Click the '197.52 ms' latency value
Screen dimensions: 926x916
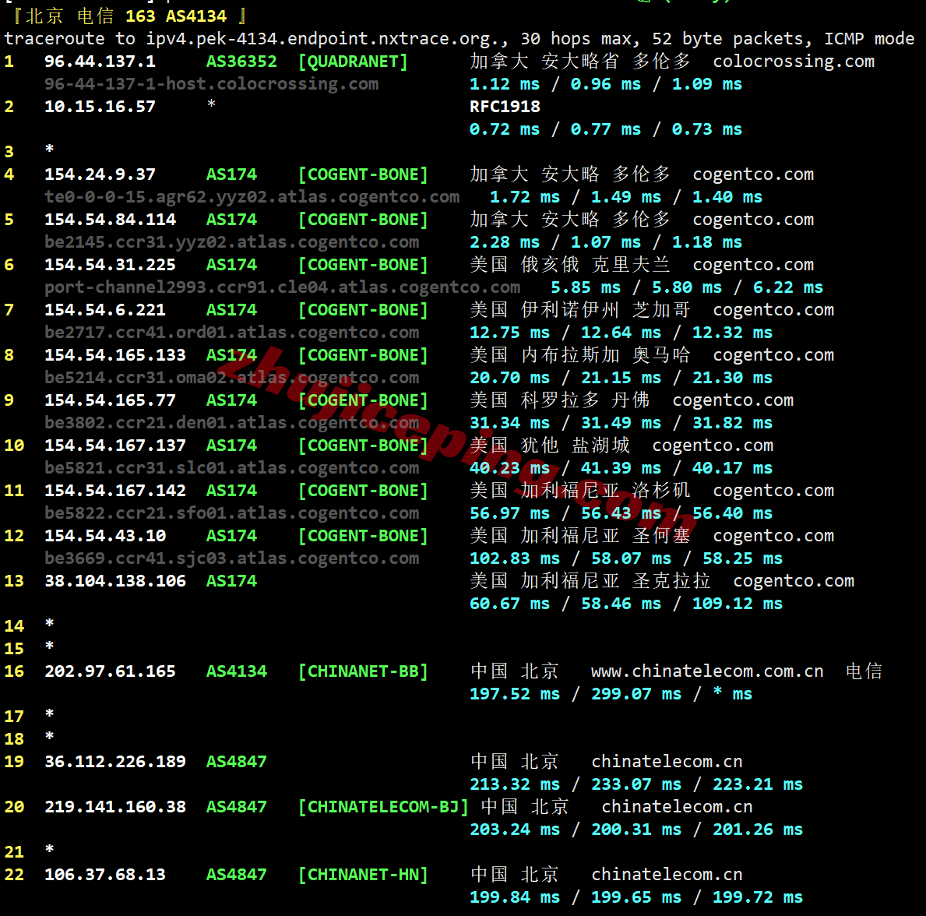[515, 694]
